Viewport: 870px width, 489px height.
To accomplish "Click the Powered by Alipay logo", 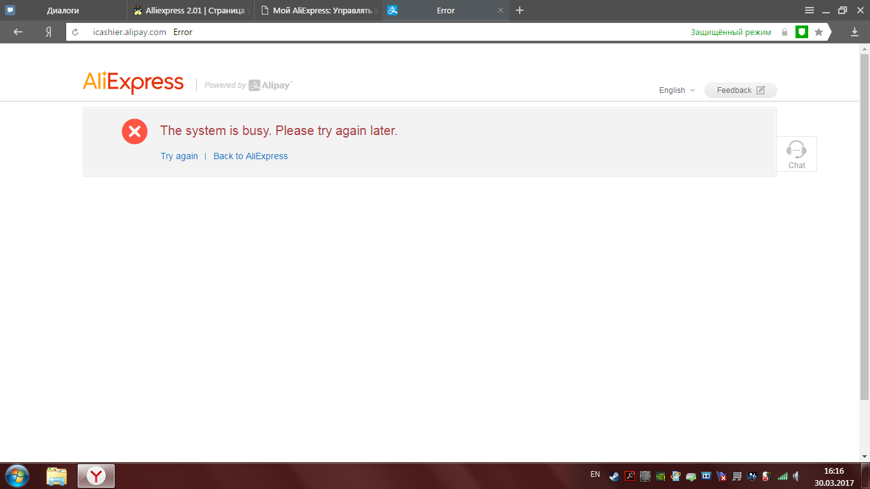I will coord(248,85).
